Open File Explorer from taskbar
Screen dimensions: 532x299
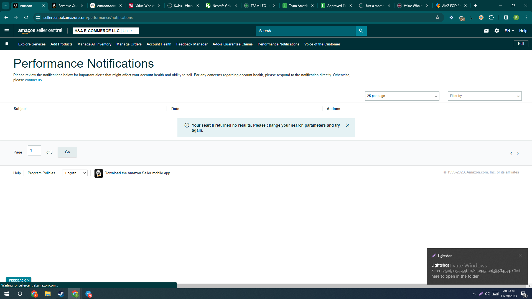[47, 294]
